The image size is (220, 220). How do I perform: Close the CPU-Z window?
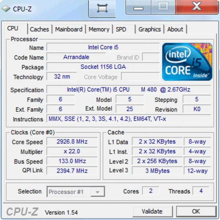click(197, 7)
